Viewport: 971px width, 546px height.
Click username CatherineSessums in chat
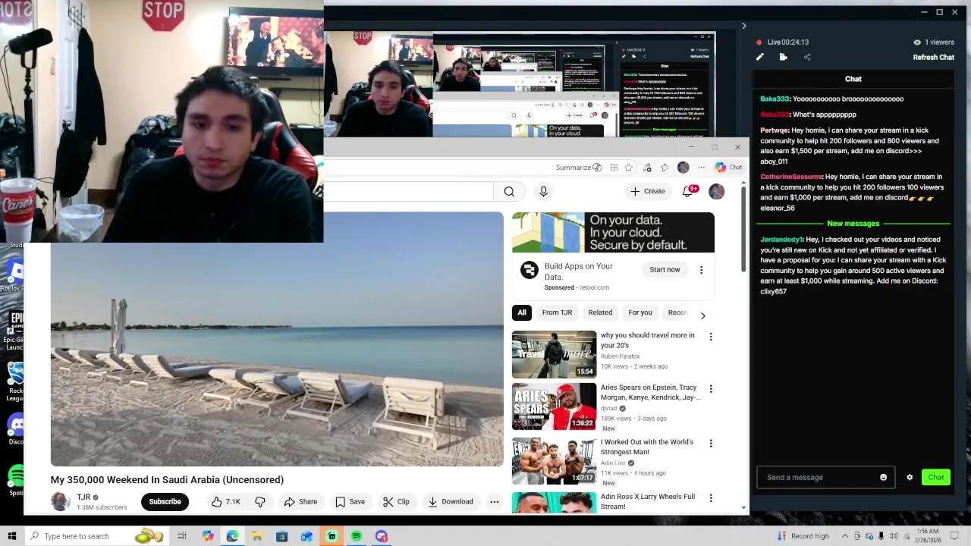pyautogui.click(x=791, y=177)
